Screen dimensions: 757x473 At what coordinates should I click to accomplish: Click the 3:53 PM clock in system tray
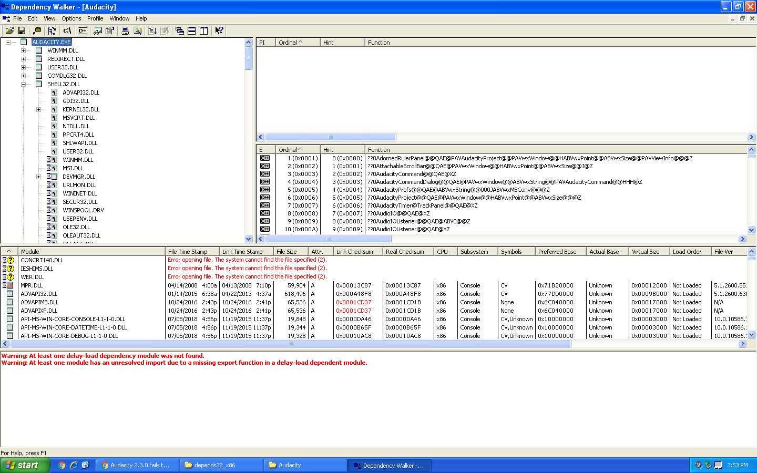click(x=738, y=465)
